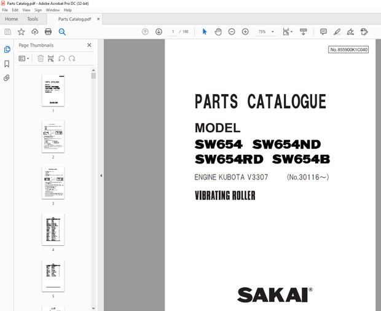Viewport: 381px width, 311px height.
Task: Click the stamp tool icon
Action: (364, 32)
